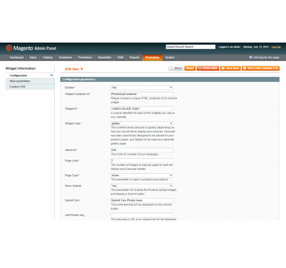Click the Delete Item button
Screen dimensions: 286x268
(x=208, y=68)
